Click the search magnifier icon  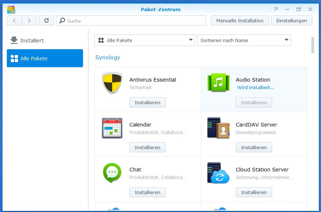pyautogui.click(x=62, y=20)
